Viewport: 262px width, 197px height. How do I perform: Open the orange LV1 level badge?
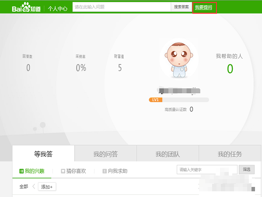pyautogui.click(x=156, y=100)
